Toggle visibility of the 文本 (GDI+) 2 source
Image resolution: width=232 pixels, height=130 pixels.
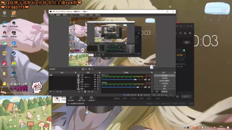coord(95,84)
